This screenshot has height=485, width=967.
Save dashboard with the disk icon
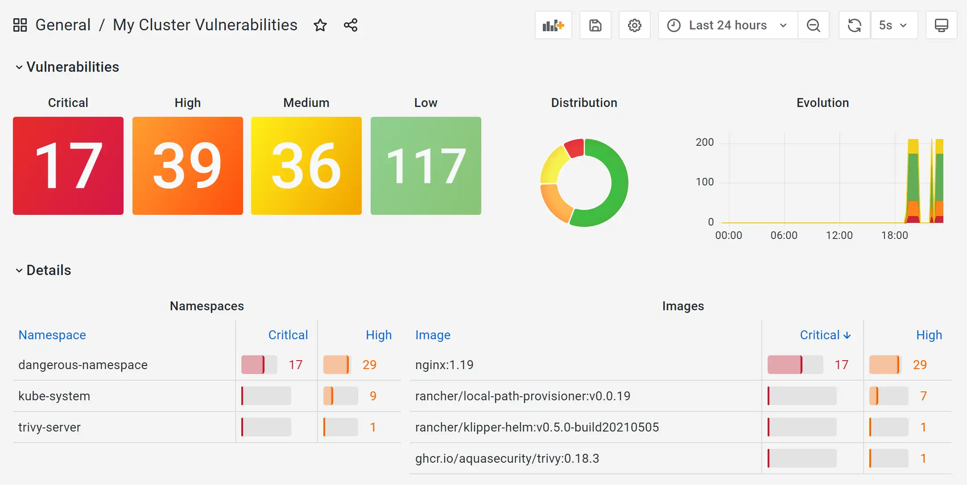[x=595, y=25]
